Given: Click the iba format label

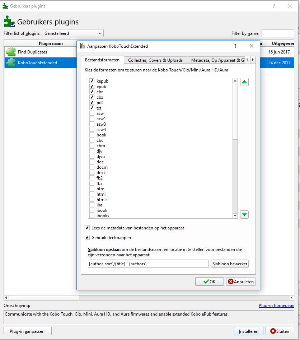Looking at the screenshot, I should pos(99,205).
